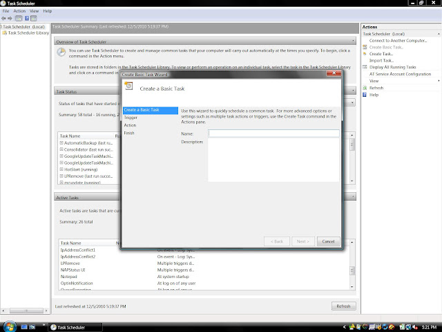Screen dimensions: 442x332
Task: Click the Help icon in Actions pane
Action: (x=365, y=95)
